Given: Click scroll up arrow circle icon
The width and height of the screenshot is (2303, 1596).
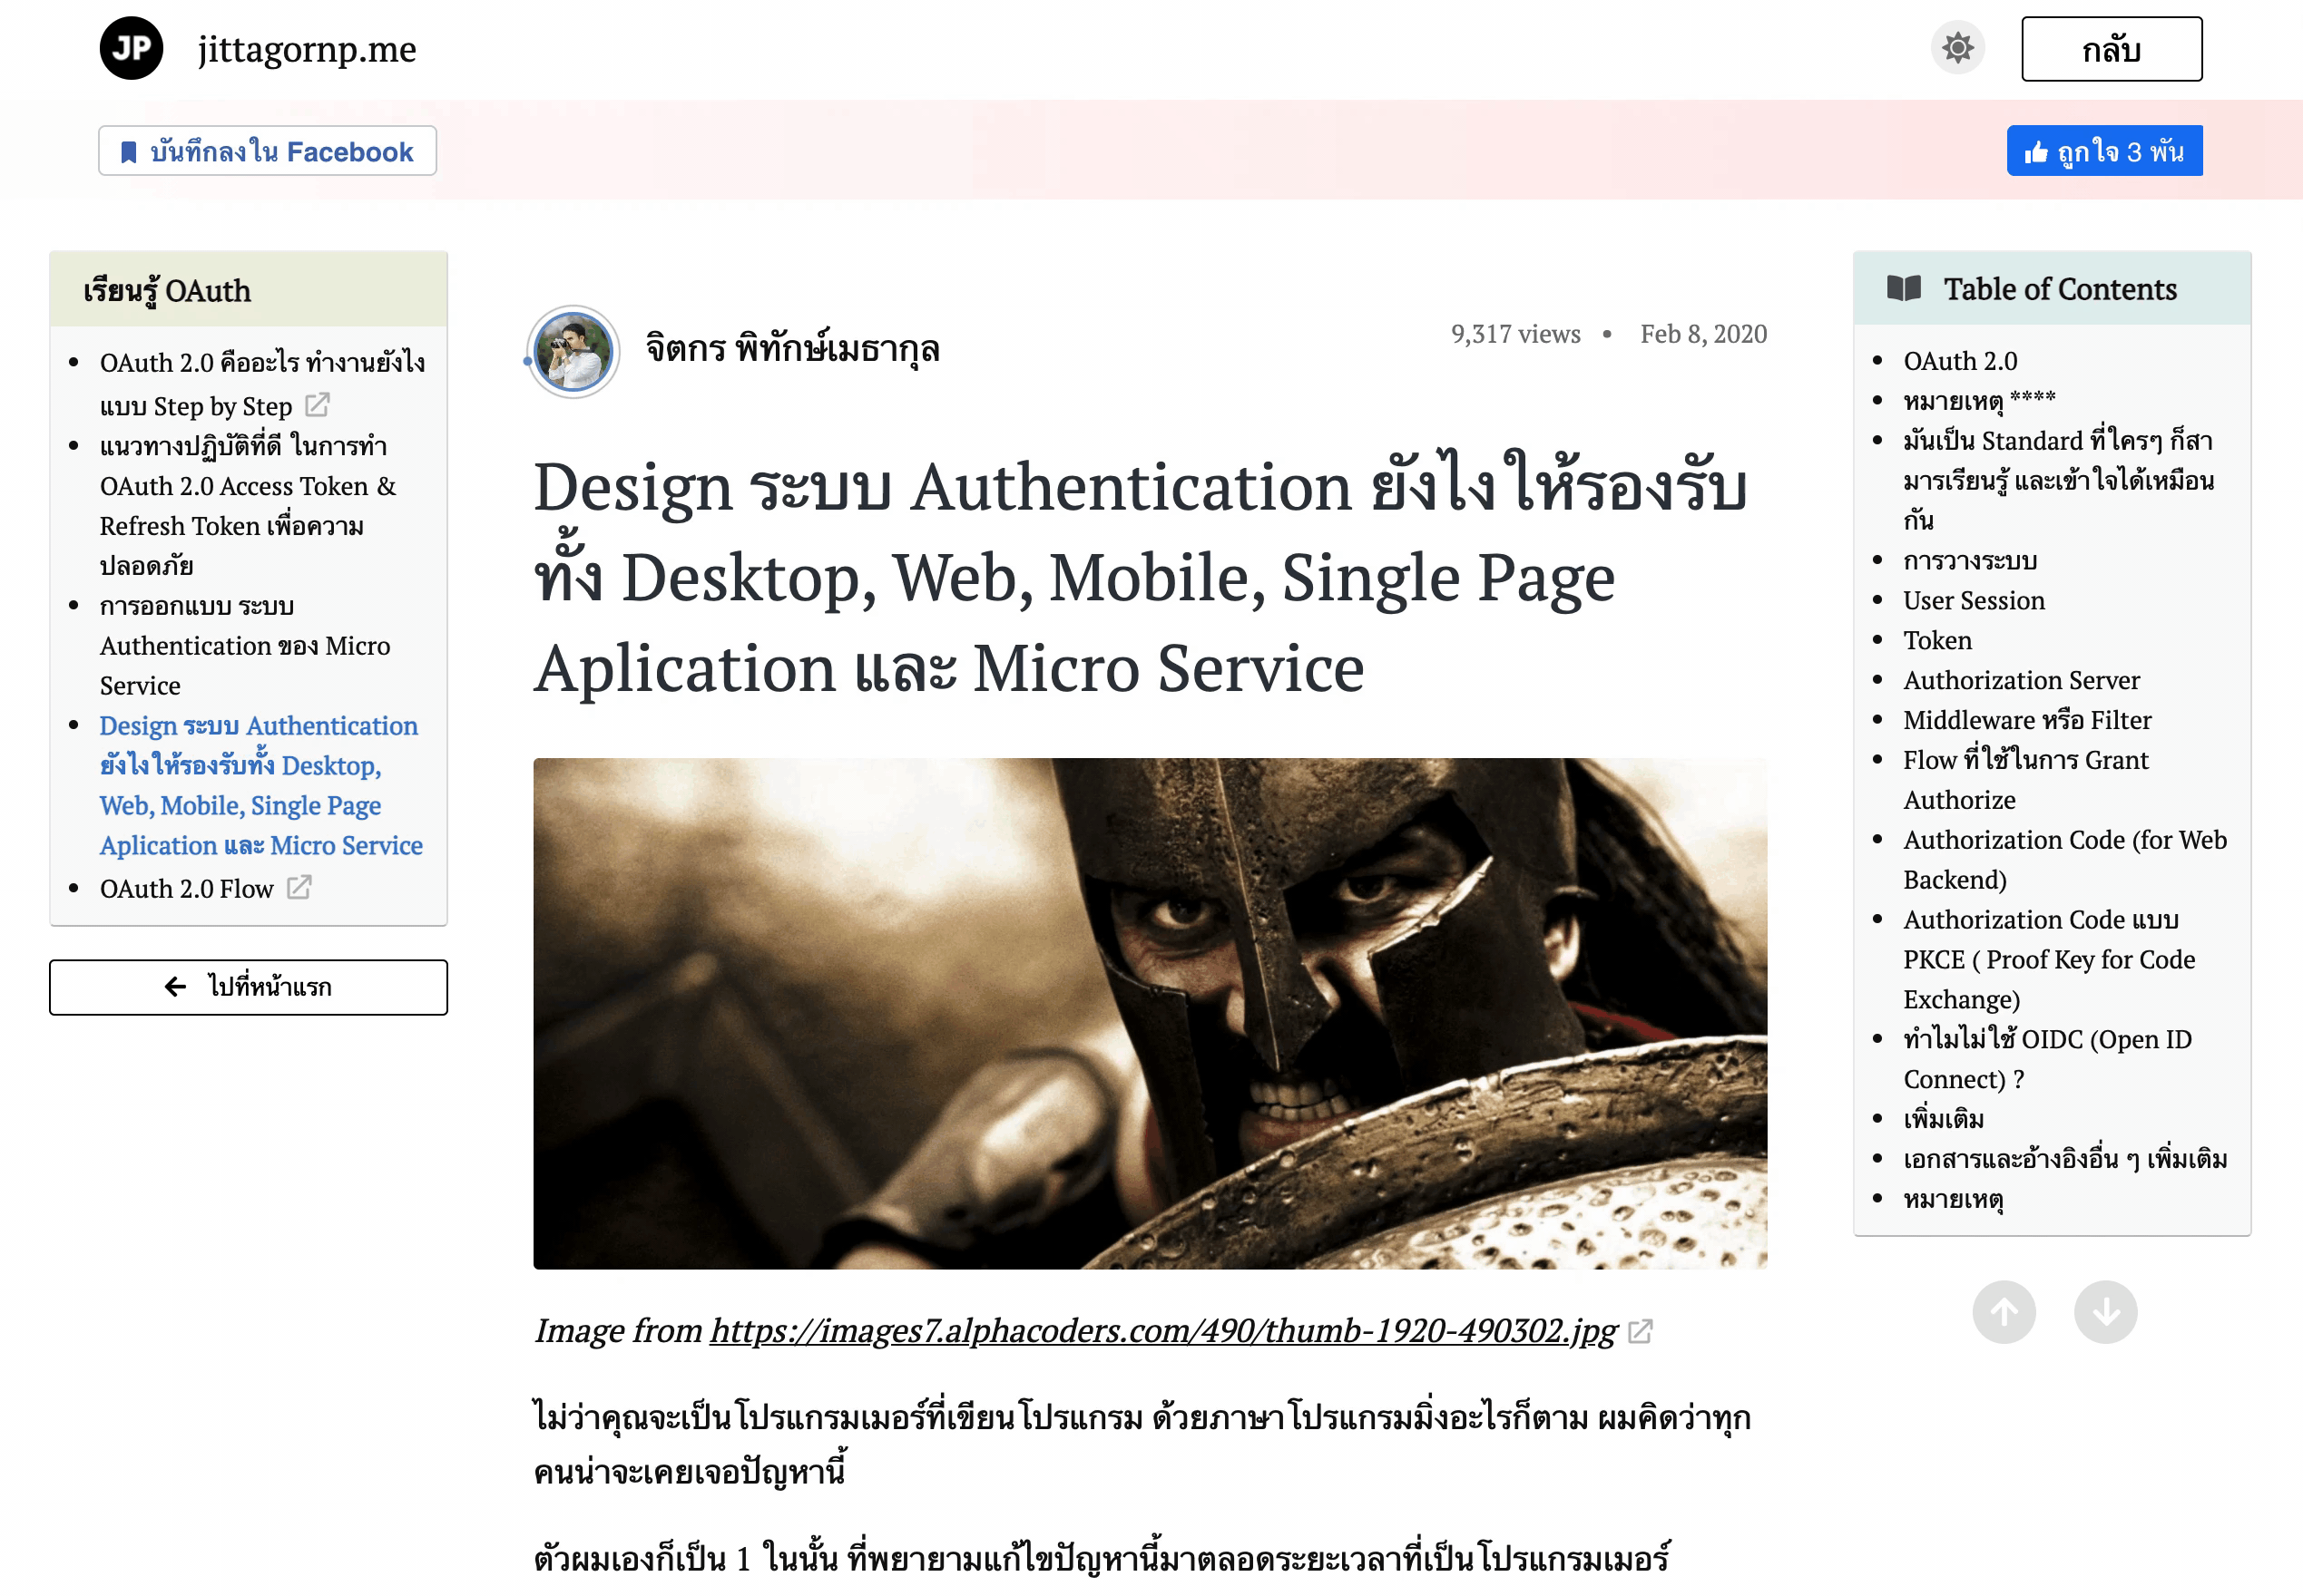Looking at the screenshot, I should (2004, 1312).
